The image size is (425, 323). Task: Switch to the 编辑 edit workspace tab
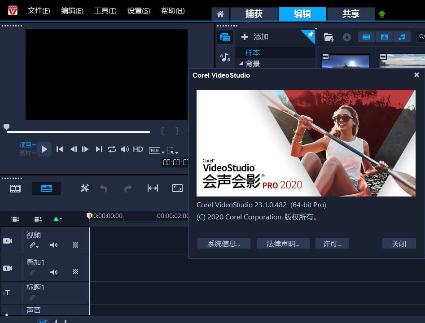tap(302, 14)
